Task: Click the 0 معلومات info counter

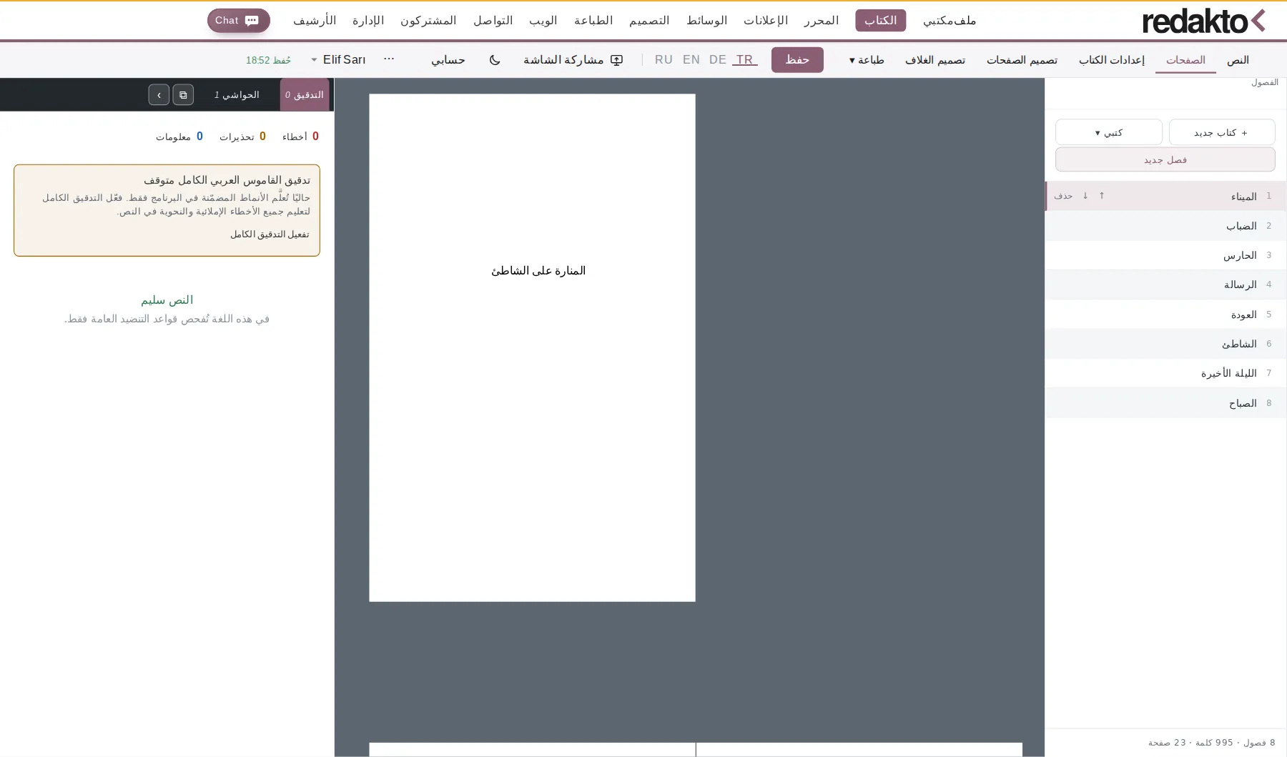Action: (x=179, y=137)
